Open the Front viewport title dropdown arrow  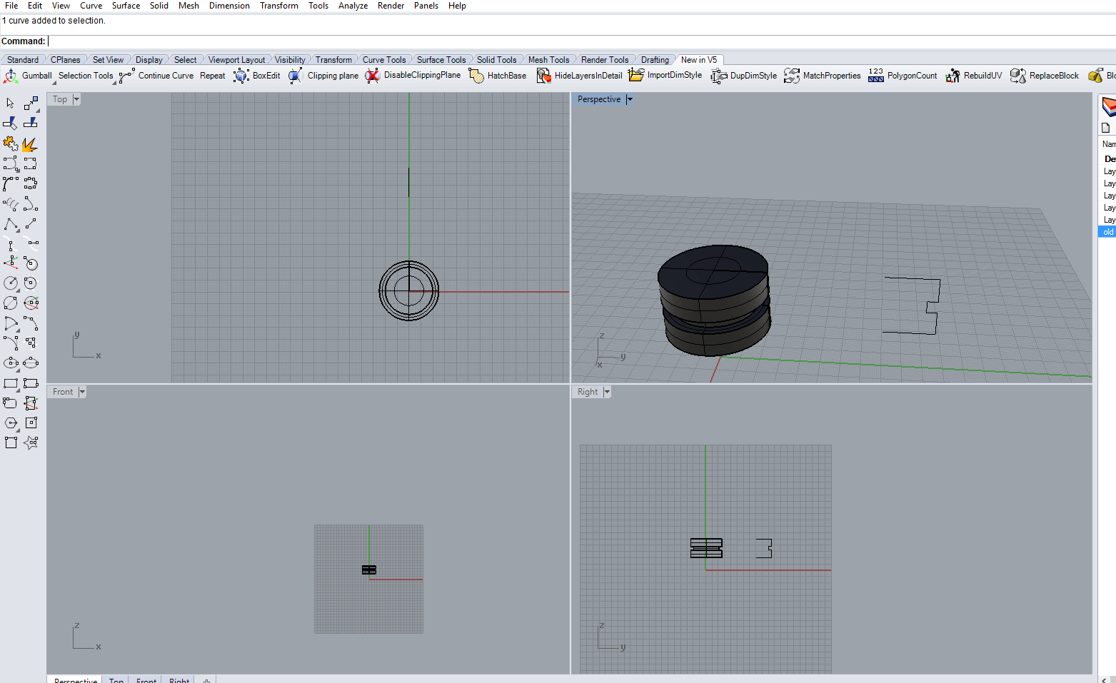[x=82, y=392]
